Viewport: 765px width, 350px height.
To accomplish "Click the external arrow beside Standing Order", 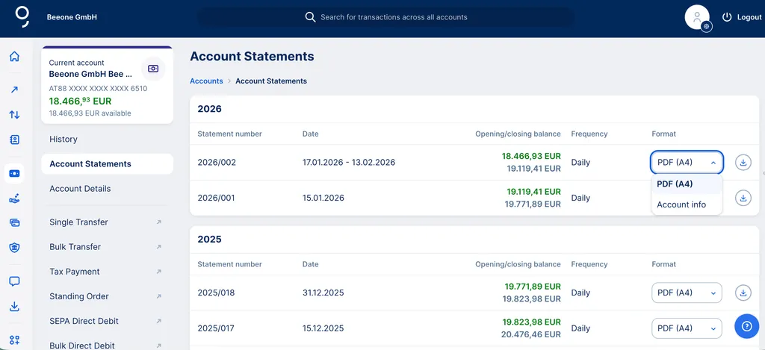I will tap(158, 296).
